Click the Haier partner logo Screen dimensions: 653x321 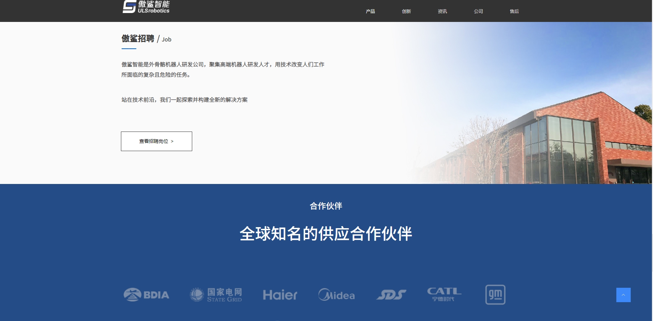pos(280,295)
